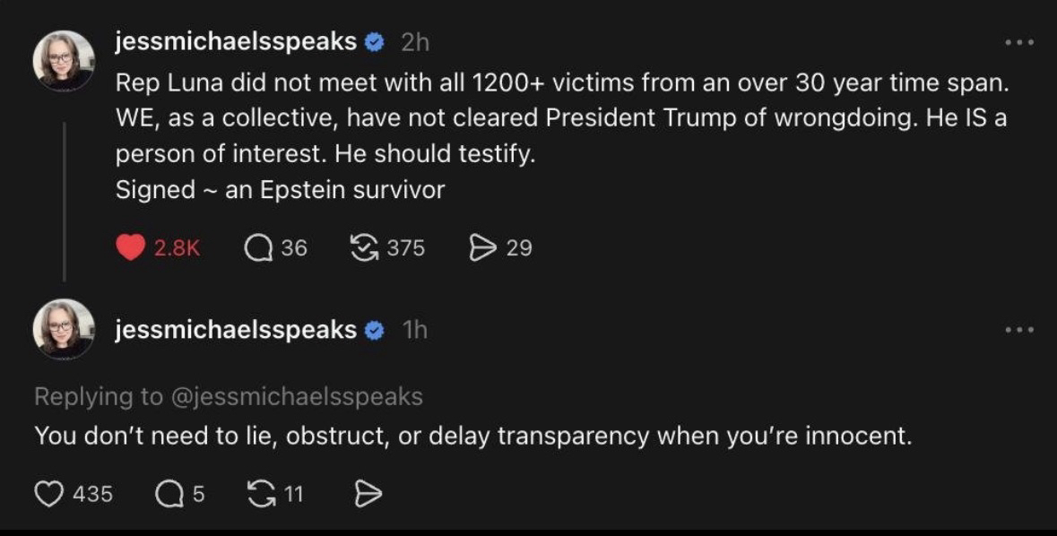Like the reply post with heart icon

[49, 494]
